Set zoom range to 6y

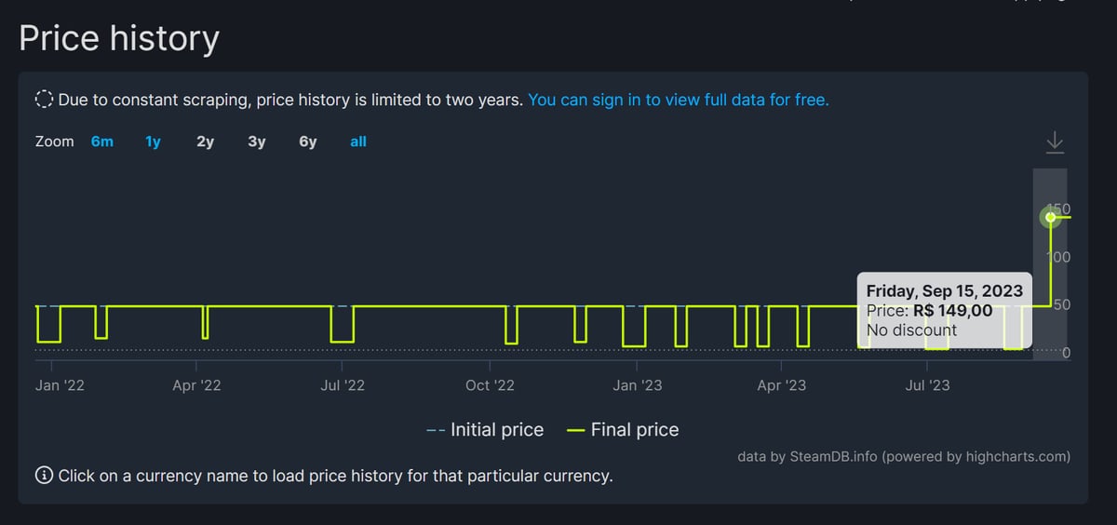pos(307,141)
